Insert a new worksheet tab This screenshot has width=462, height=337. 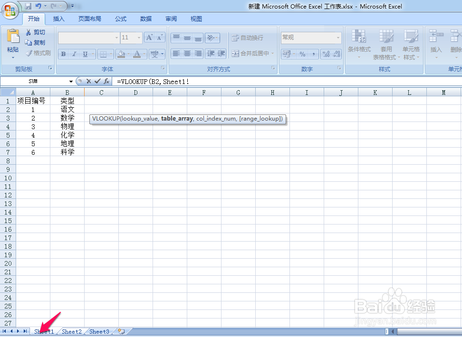[121, 332]
